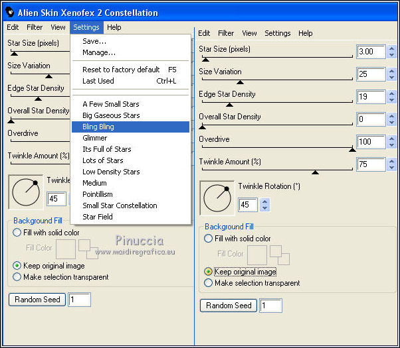Select right panel Keep original image radio
Image resolution: width=400 pixels, height=348 pixels.
208,272
